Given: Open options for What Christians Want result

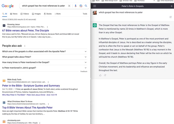Looking at the screenshot, I should coord(48,104).
